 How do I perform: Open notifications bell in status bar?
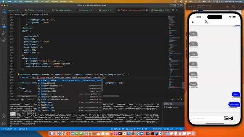(181, 129)
